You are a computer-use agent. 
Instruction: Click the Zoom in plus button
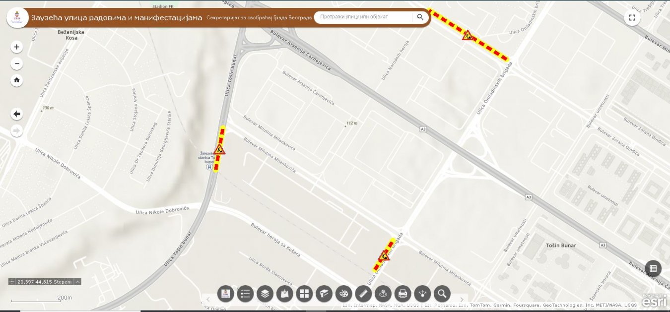[x=17, y=47]
